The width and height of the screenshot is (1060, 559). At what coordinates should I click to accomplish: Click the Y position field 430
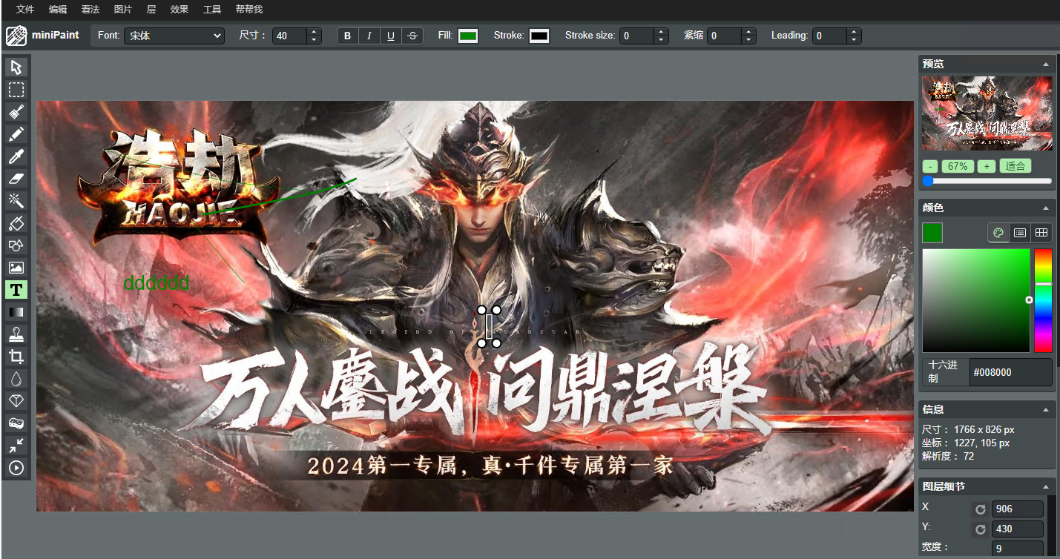(1018, 529)
